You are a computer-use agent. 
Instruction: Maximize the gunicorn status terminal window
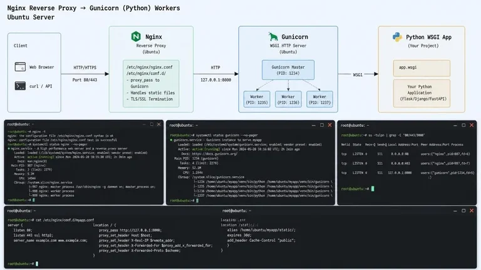[322, 125]
